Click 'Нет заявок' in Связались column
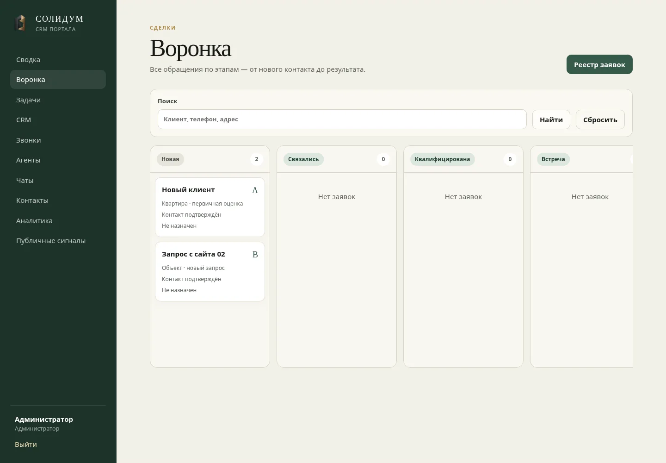666x463 pixels. [x=337, y=197]
